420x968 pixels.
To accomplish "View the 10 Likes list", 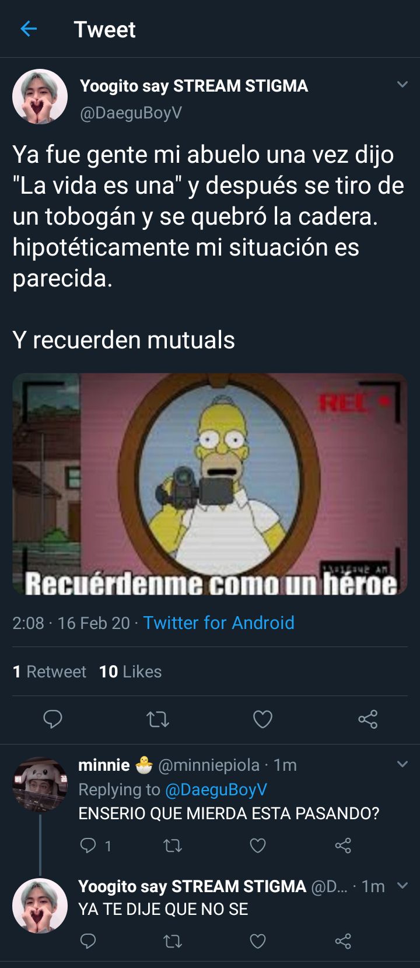I will (x=131, y=672).
